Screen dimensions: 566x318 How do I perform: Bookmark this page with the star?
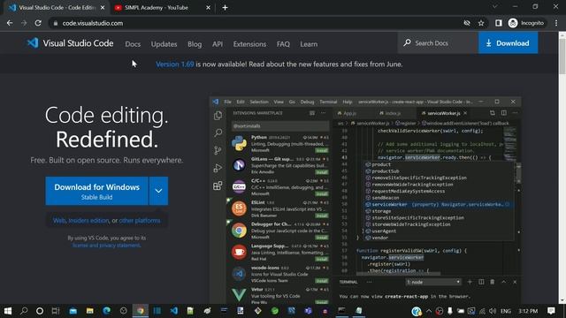pyautogui.click(x=481, y=23)
